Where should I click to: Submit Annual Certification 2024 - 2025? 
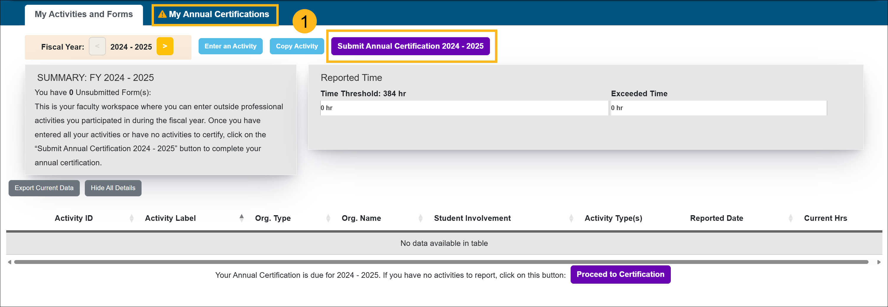410,46
